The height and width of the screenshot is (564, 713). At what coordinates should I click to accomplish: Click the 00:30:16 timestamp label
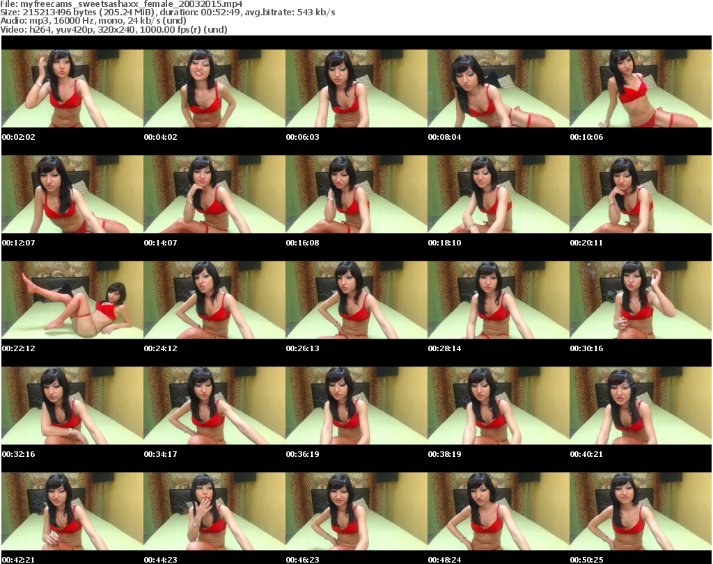(586, 348)
